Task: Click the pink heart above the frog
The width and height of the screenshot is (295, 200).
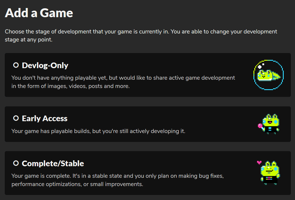Action: coord(259,162)
